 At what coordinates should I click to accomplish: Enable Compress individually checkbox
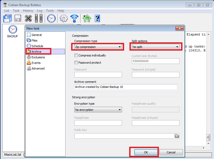tap(76, 55)
